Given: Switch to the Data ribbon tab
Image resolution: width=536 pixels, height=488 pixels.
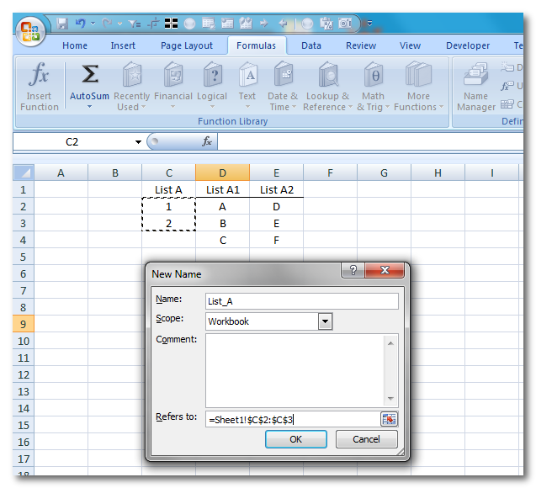Looking at the screenshot, I should [x=311, y=45].
